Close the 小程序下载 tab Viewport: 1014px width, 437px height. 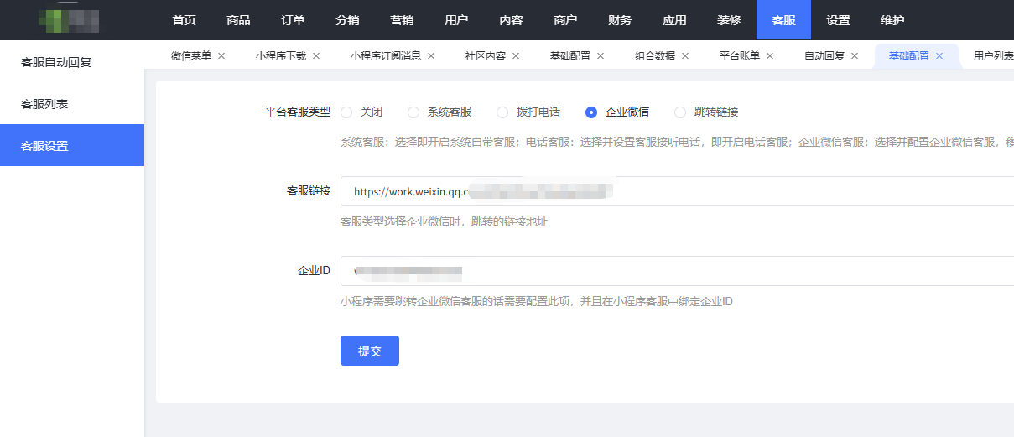point(316,56)
